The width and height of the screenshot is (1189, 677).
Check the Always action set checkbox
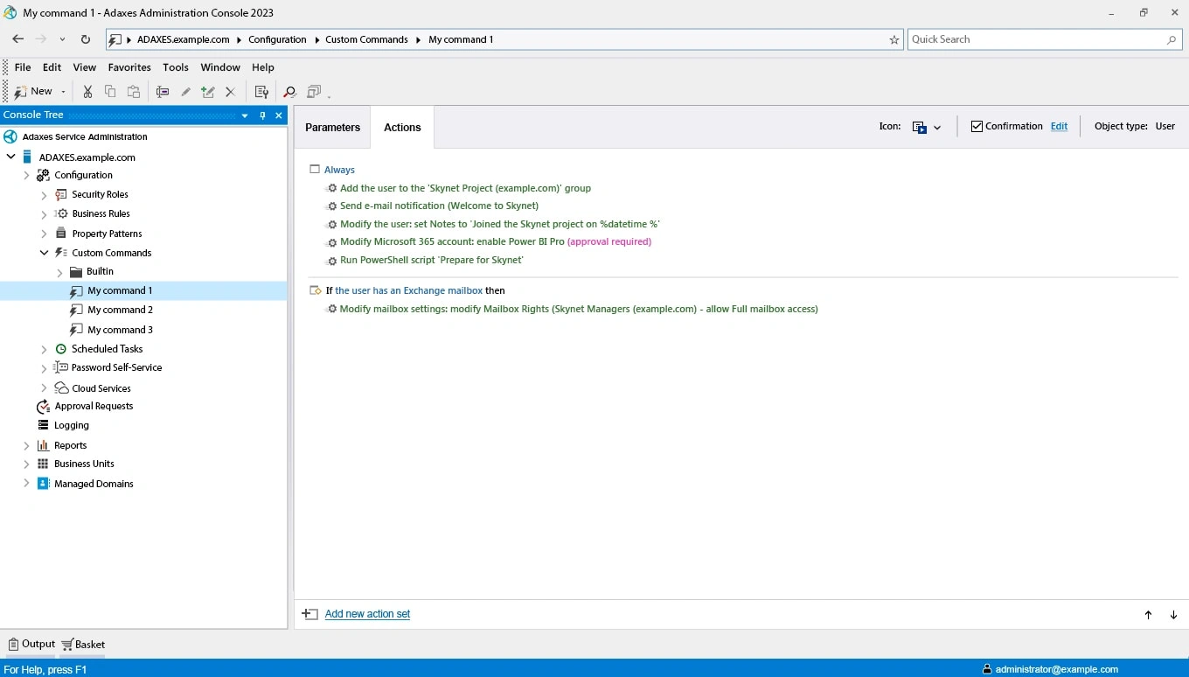[315, 169]
